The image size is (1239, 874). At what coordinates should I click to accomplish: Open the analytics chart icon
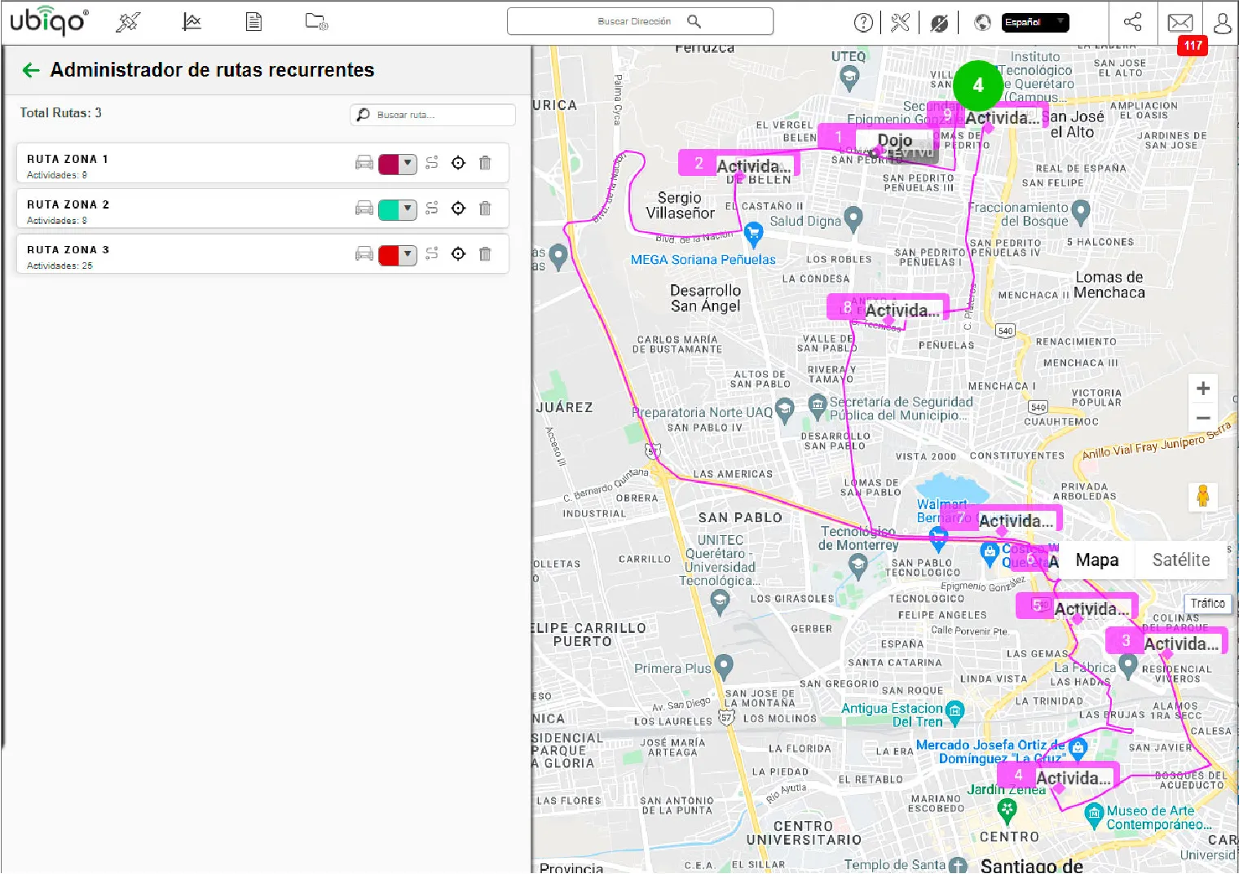pyautogui.click(x=192, y=22)
